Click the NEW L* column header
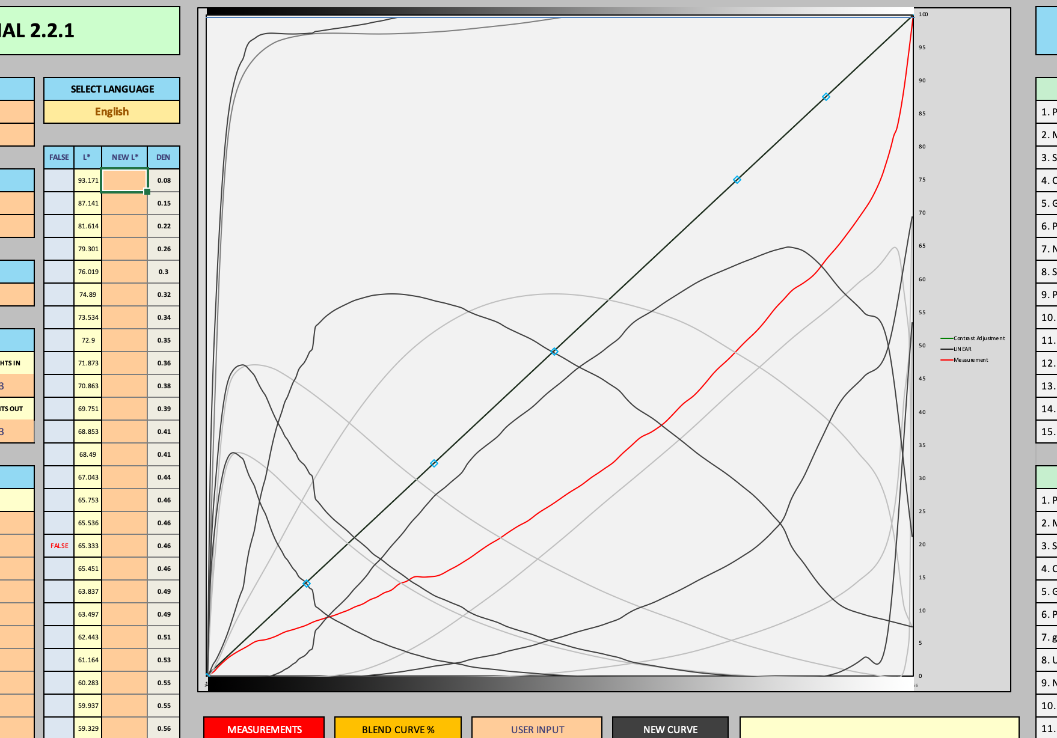This screenshot has height=738, width=1057. pos(124,157)
